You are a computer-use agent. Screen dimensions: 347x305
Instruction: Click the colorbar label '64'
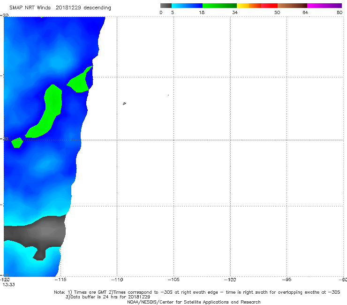305,12
